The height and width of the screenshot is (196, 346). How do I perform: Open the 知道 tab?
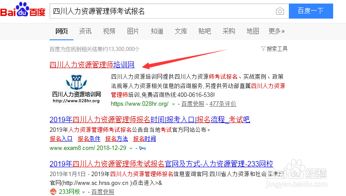[x=157, y=31]
